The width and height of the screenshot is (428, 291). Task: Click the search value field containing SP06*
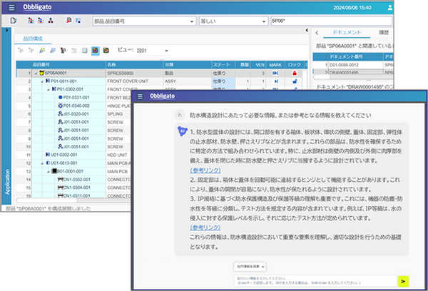tap(321, 21)
